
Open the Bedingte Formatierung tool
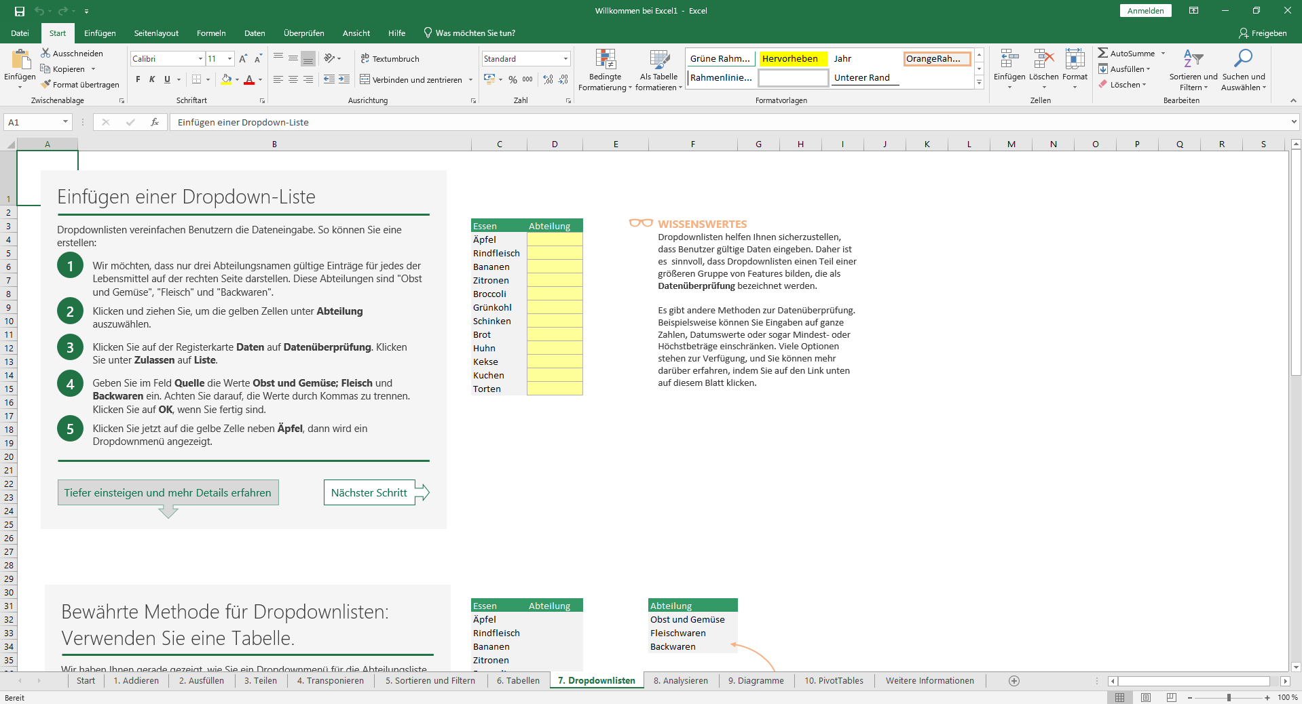[604, 70]
